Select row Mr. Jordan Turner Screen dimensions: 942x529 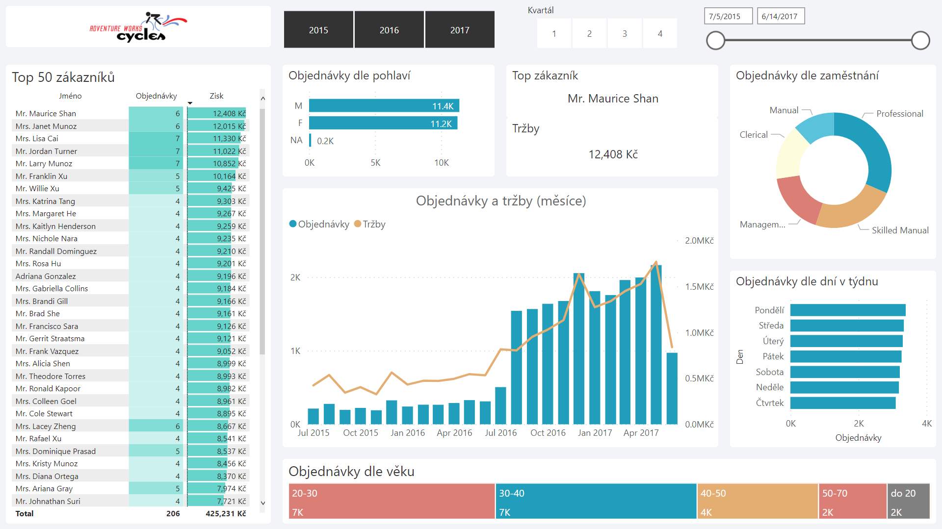[131, 151]
